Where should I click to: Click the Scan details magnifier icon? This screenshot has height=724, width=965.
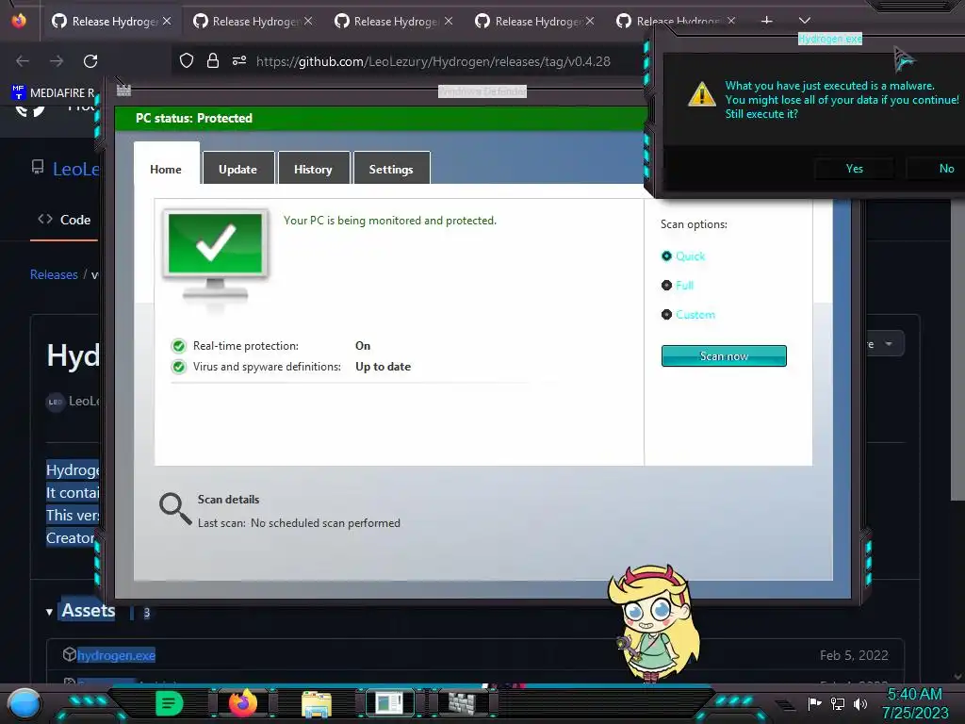pyautogui.click(x=175, y=508)
